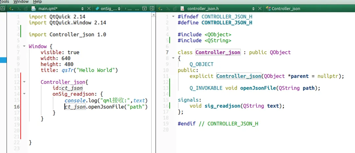This screenshot has width=355, height=153.
Task: Click the 'id:ct_json' line
Action: (x=67, y=88)
